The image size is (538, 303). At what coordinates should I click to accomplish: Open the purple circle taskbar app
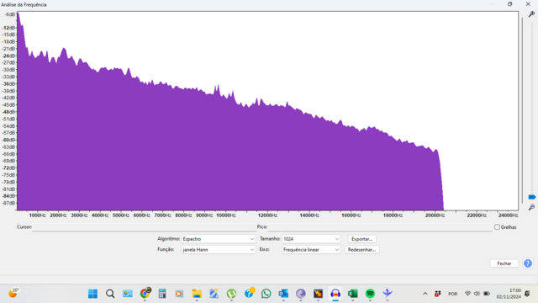coord(301,294)
